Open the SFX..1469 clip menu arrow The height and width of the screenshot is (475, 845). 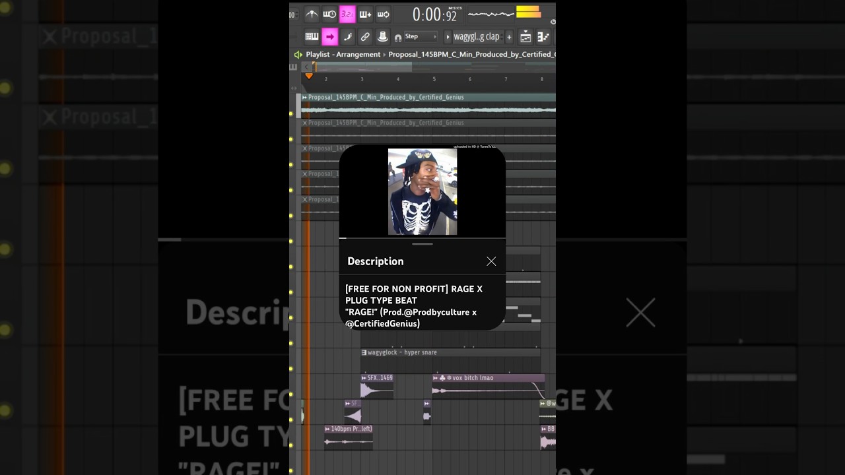click(x=364, y=378)
